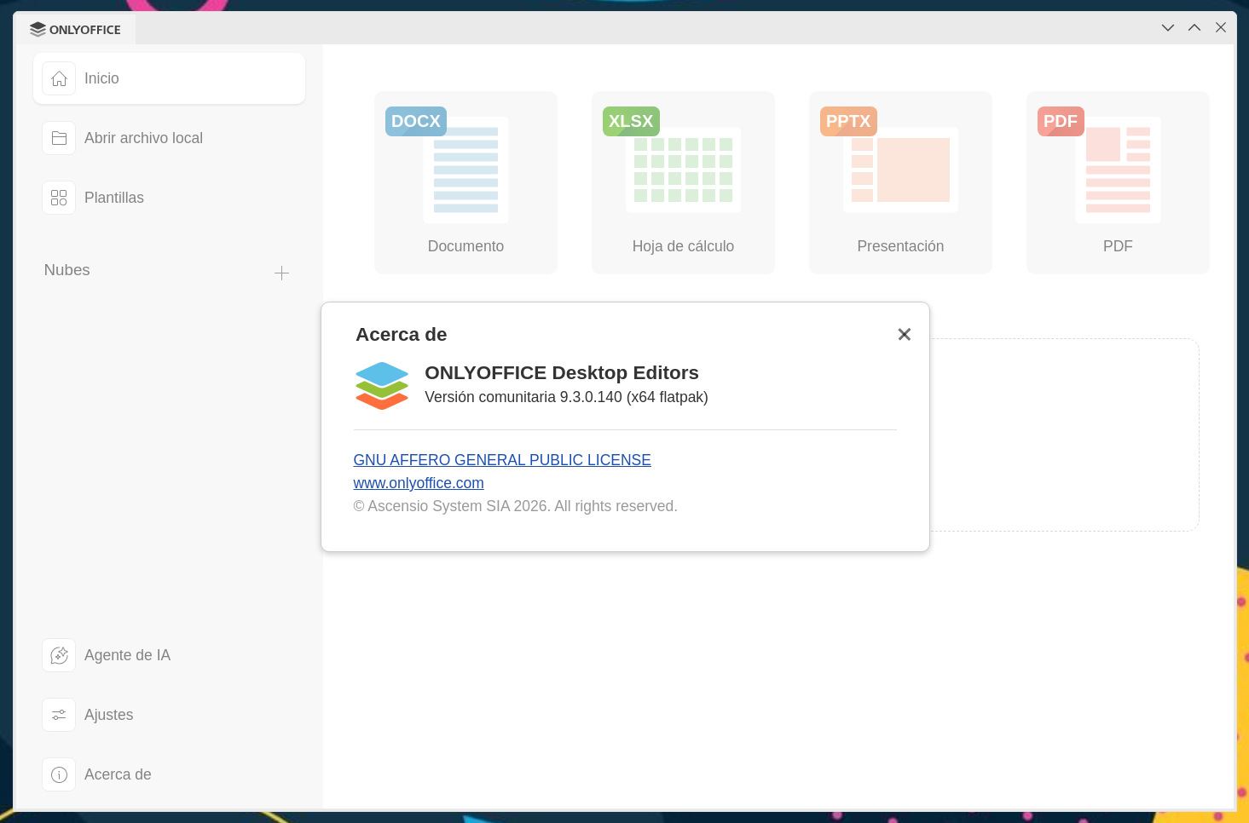Visit the www.onlyoffice.com link
This screenshot has width=1249, height=823.
point(419,482)
